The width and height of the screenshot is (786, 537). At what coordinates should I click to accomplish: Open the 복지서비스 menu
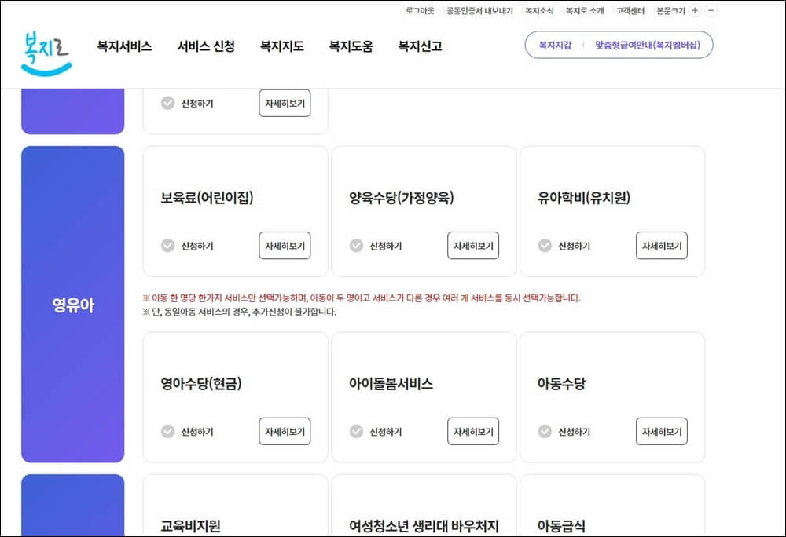click(126, 46)
